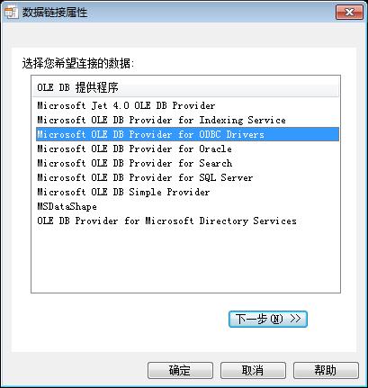The height and width of the screenshot is (388, 368).
Task: Choose OLE DB Provider for SQL Server
Action: (187, 177)
